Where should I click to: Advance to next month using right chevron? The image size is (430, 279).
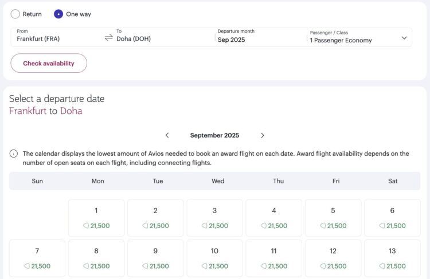(x=263, y=135)
